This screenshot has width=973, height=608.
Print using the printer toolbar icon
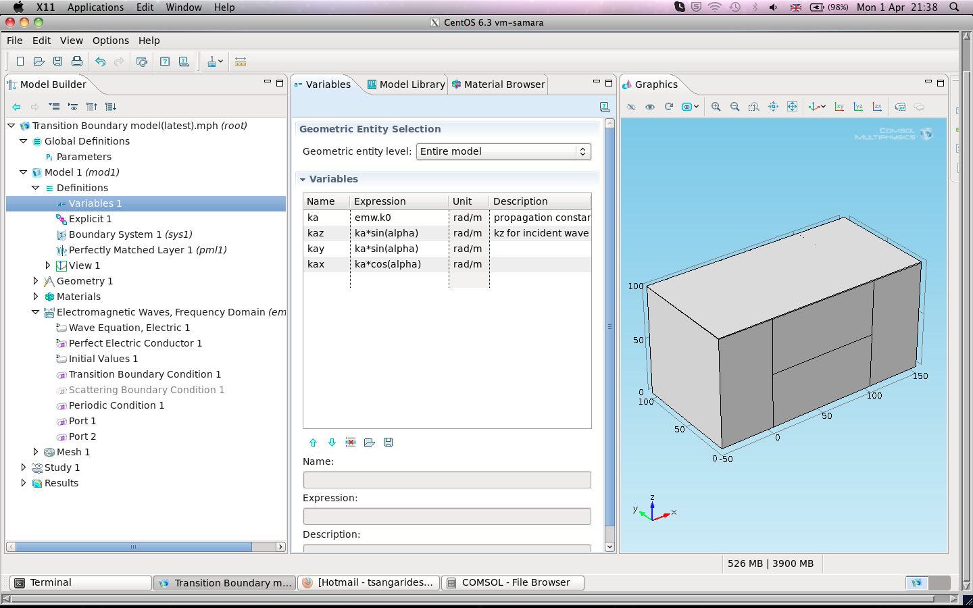tap(77, 61)
